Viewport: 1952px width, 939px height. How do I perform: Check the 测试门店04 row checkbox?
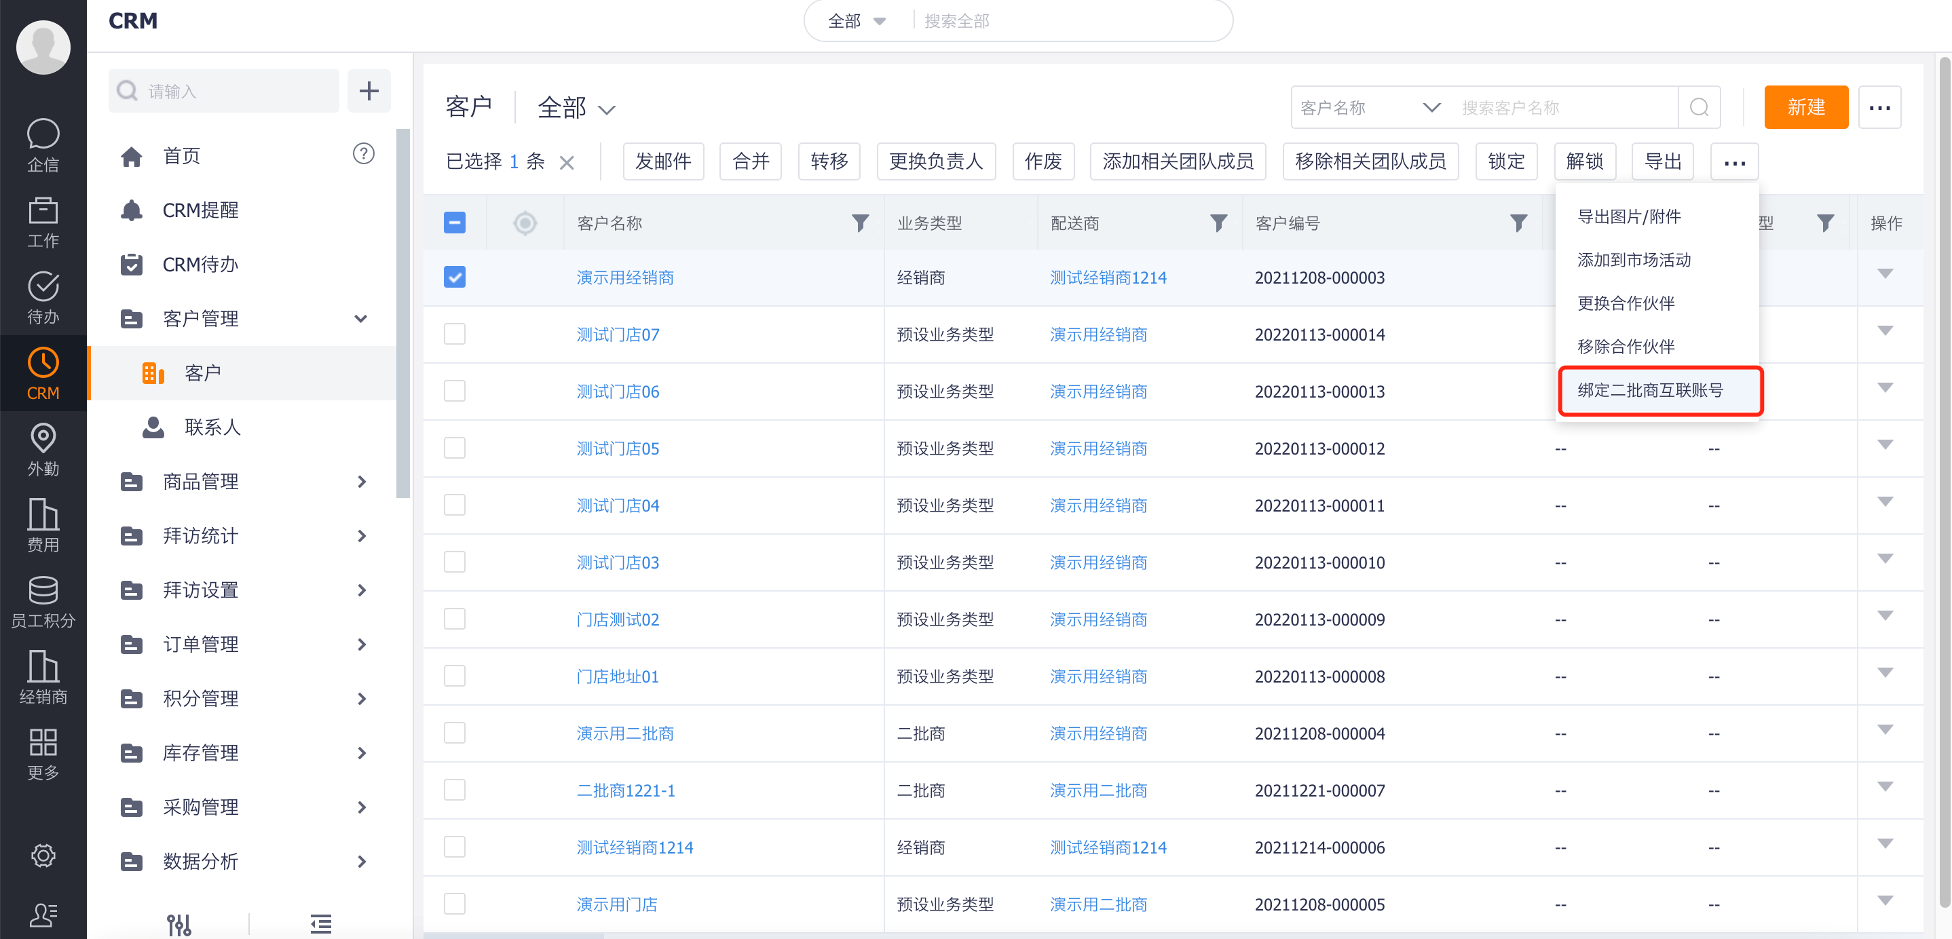[x=455, y=505]
